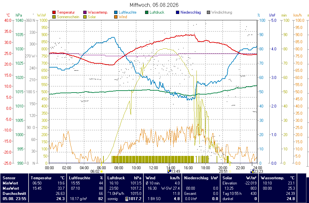
Task: Click the green Luftdruck legend swatch
Action: 147,12
